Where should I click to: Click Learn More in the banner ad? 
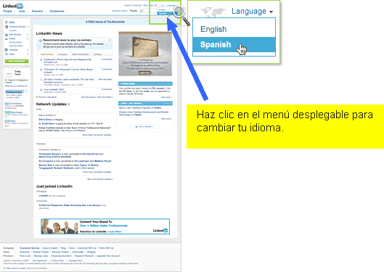click(115, 231)
